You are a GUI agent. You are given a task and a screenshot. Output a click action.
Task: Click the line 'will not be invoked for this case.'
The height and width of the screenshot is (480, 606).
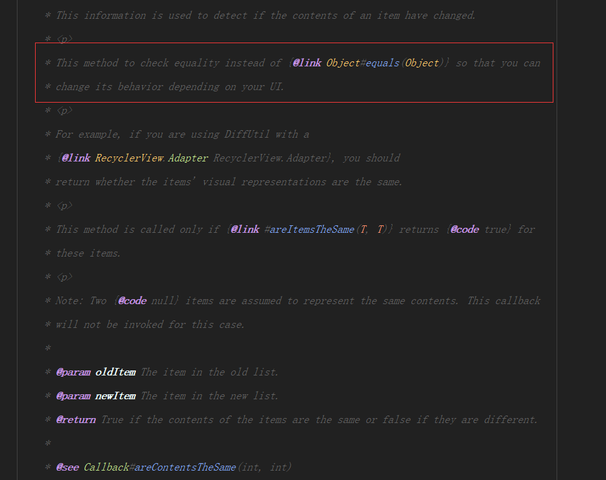pyautogui.click(x=150, y=325)
